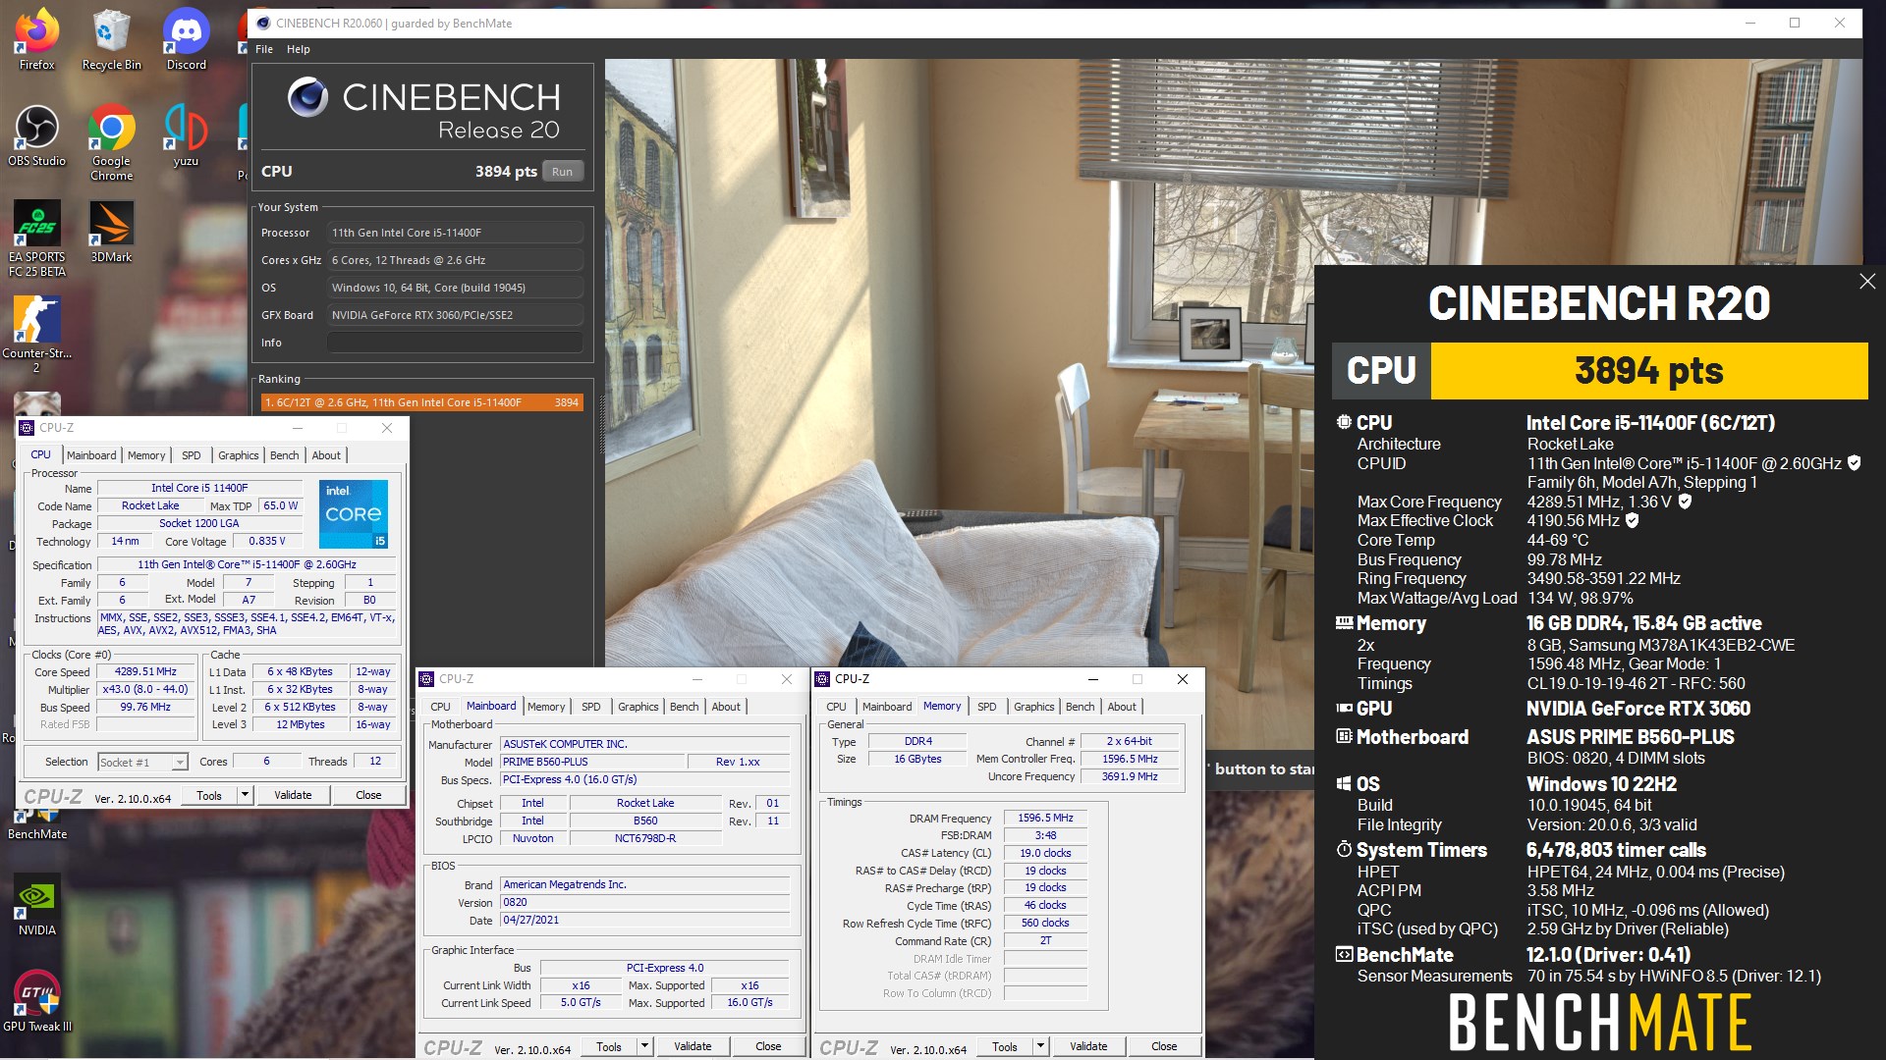The image size is (1886, 1060).
Task: Click the 3894 pts score in BenchMate panel
Action: (1649, 371)
